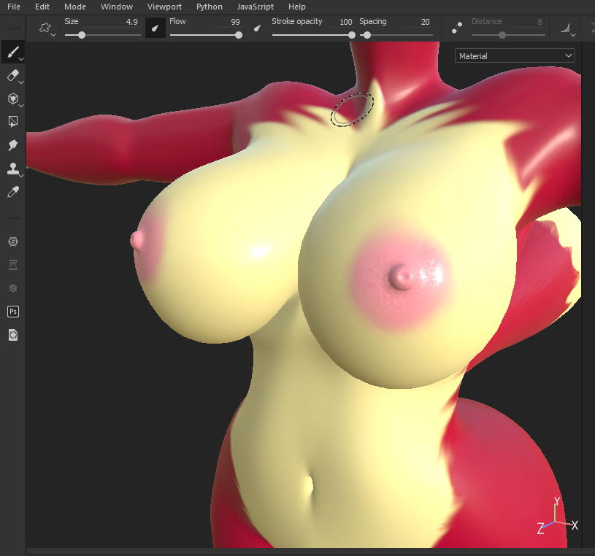Select the Polygon Fill tool
The height and width of the screenshot is (556, 595).
[x=12, y=122]
